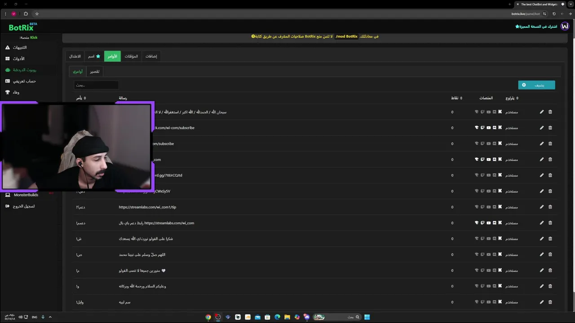
Task: Focus the بحث commands search field
Action: [96, 85]
